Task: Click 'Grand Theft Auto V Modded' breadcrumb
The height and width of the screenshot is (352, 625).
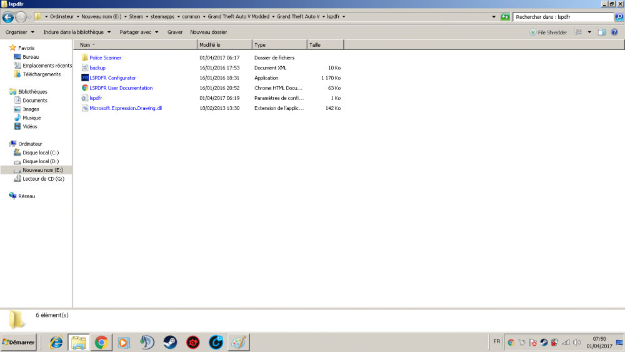Action: click(238, 17)
